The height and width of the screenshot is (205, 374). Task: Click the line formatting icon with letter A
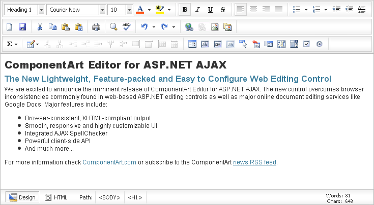362,10
